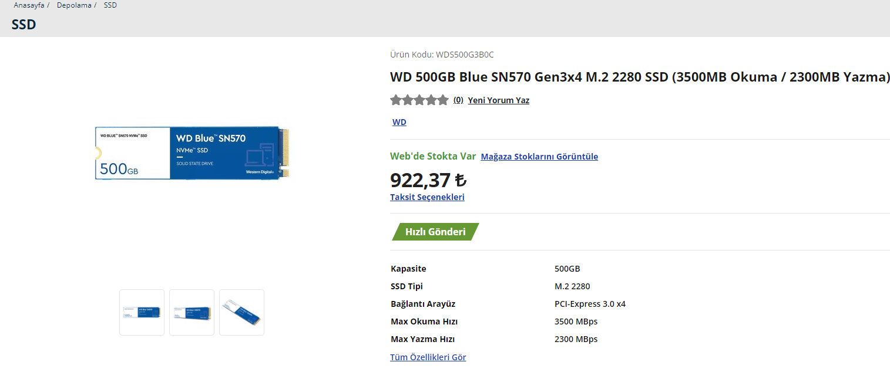Click the second rating star
This screenshot has height=379, width=890.
[x=408, y=100]
